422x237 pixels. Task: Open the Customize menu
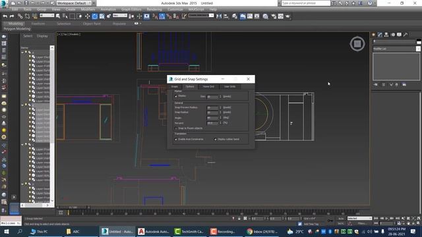pos(175,9)
